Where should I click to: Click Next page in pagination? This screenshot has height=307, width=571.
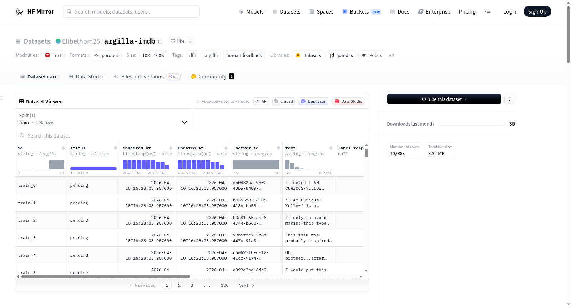coord(246,285)
